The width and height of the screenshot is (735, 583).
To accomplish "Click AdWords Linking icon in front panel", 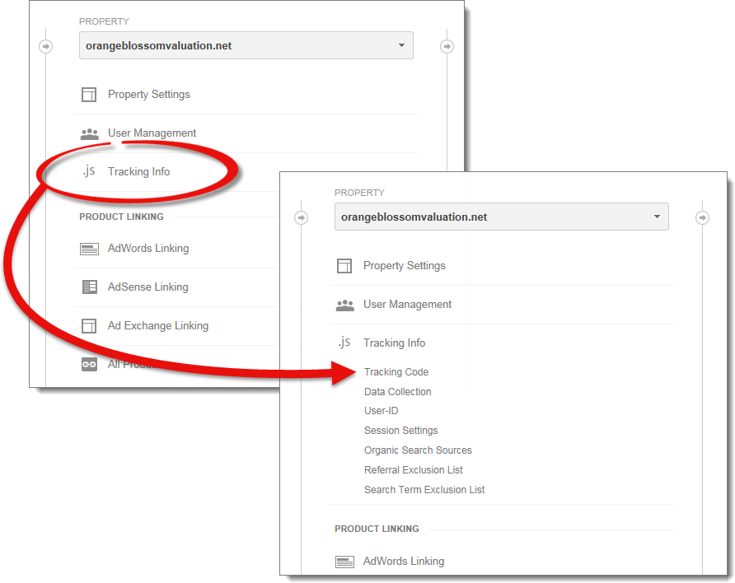I will [344, 562].
